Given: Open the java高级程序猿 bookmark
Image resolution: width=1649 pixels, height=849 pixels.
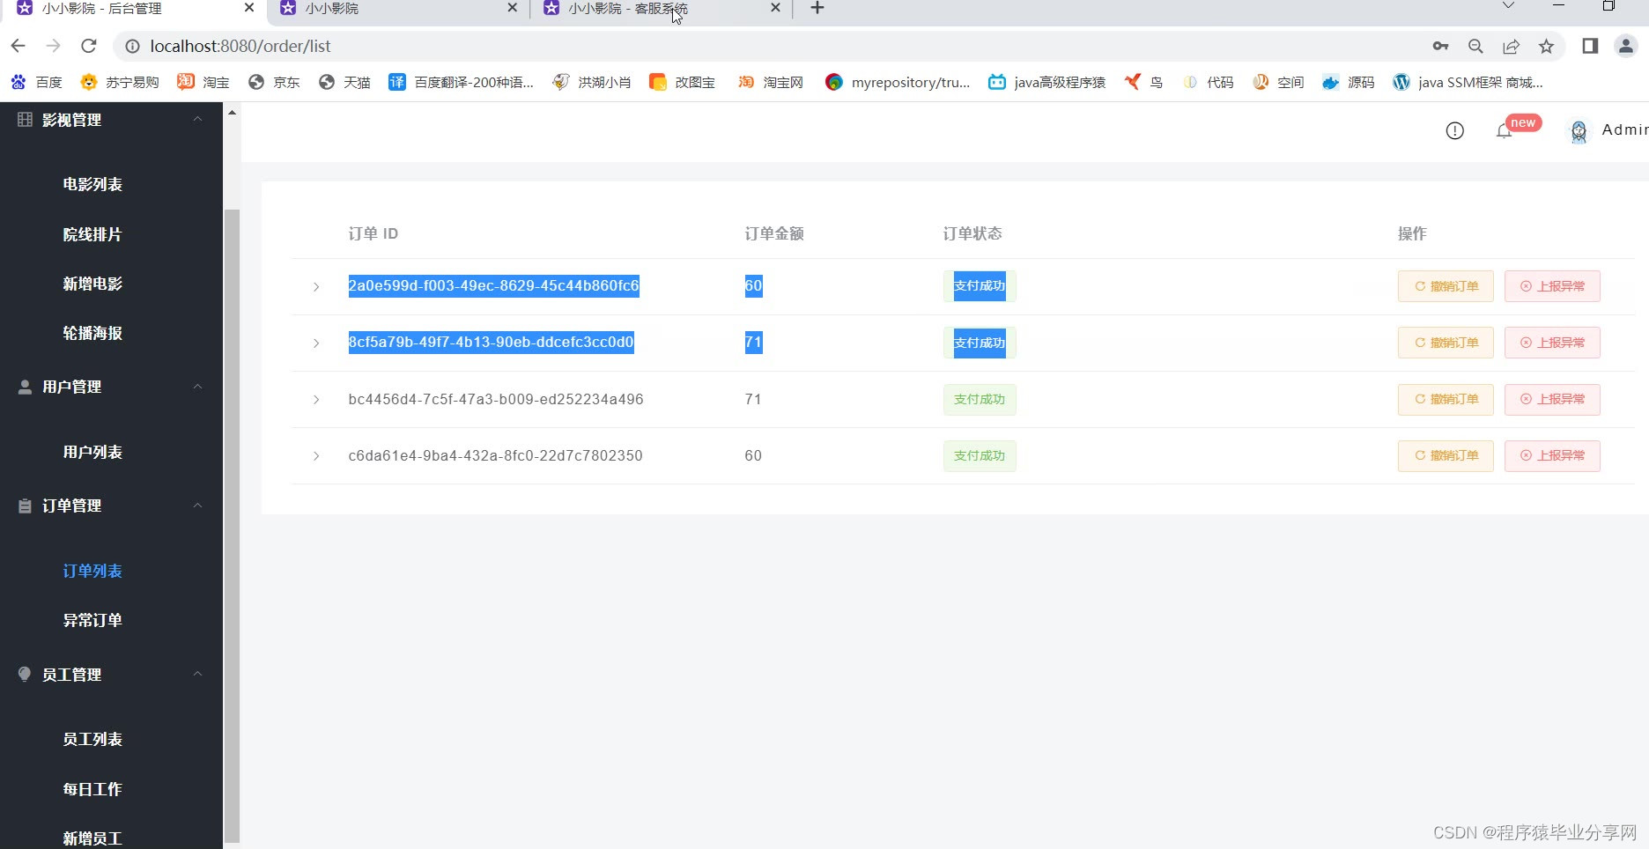Looking at the screenshot, I should (x=1047, y=82).
